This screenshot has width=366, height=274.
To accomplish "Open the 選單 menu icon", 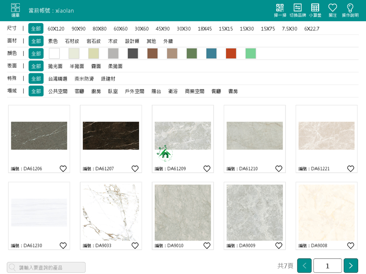I will [15, 10].
